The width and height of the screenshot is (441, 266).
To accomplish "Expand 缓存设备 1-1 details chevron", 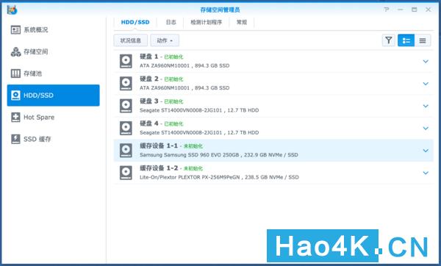I will coord(426,151).
